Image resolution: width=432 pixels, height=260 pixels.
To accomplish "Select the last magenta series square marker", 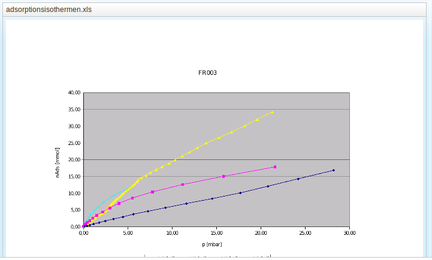I will [x=275, y=167].
